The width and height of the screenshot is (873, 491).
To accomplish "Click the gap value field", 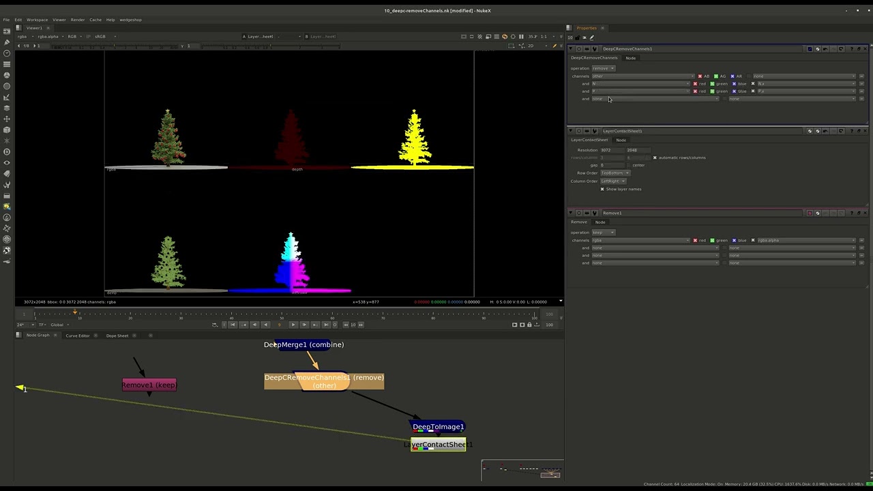I will (x=611, y=165).
